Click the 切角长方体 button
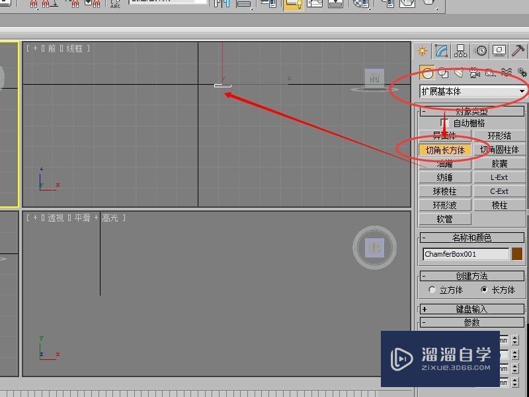Image resolution: width=529 pixels, height=397 pixels. [x=444, y=150]
